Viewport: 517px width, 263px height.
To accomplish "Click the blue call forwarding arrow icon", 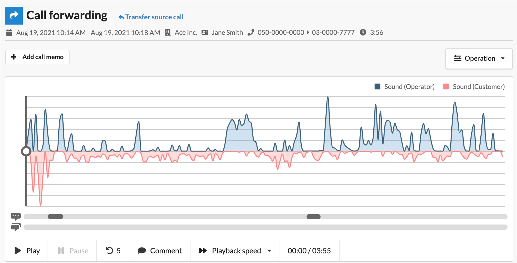I will tap(14, 16).
